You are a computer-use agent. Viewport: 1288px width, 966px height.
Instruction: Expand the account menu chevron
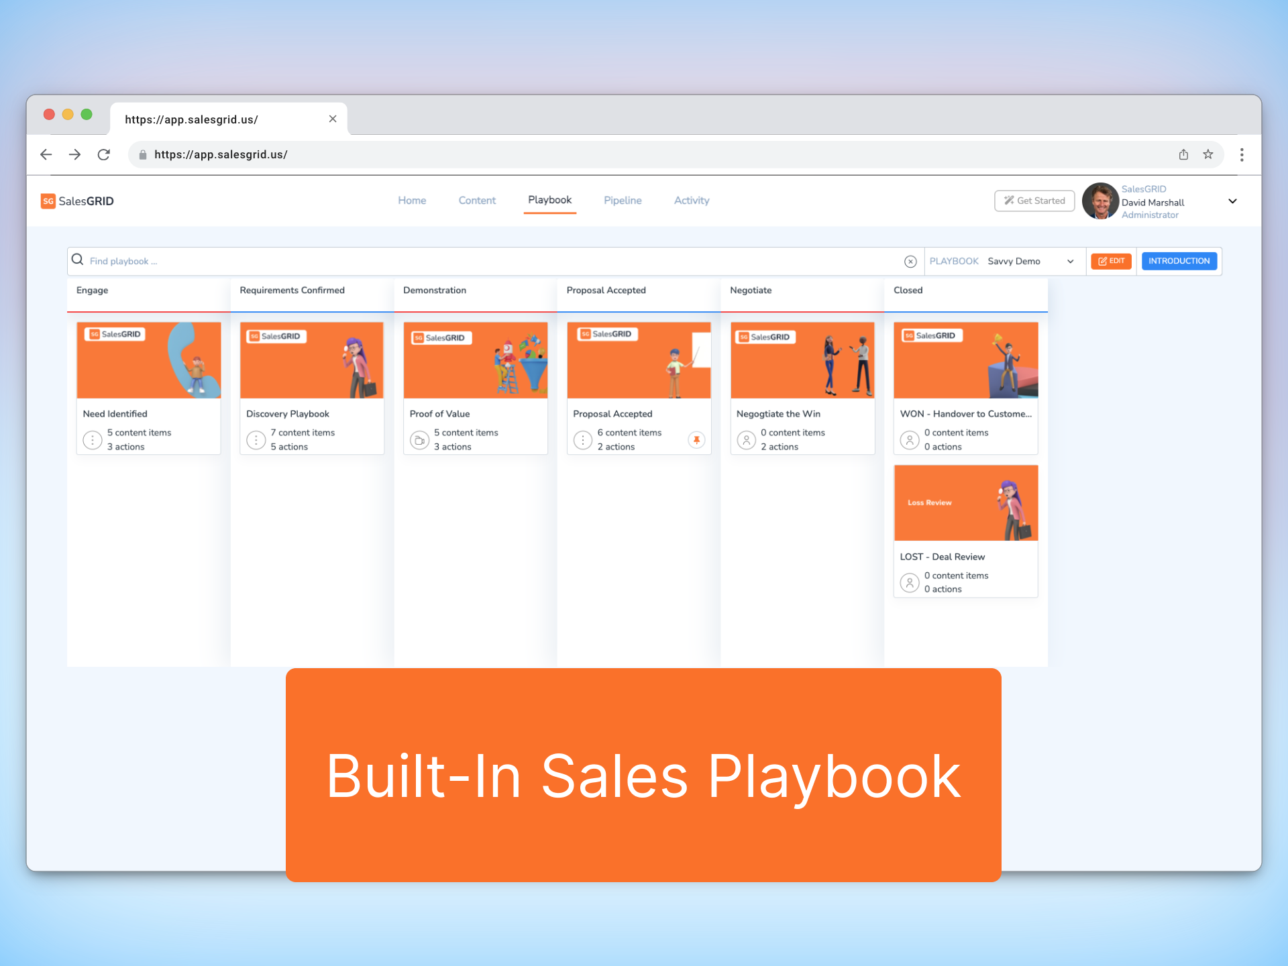[1233, 201]
